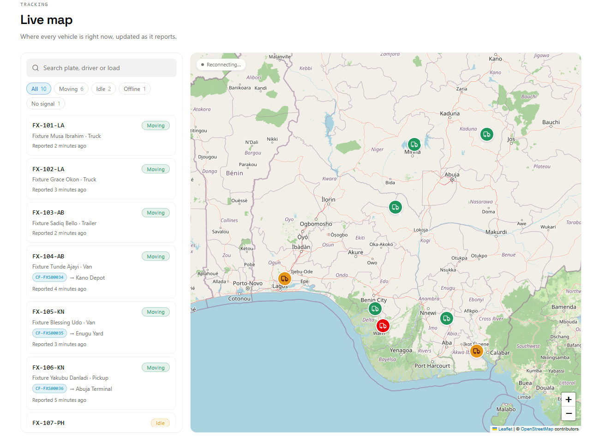Filter vehicles by Offline 1
The width and height of the screenshot is (611, 442).
coord(135,89)
